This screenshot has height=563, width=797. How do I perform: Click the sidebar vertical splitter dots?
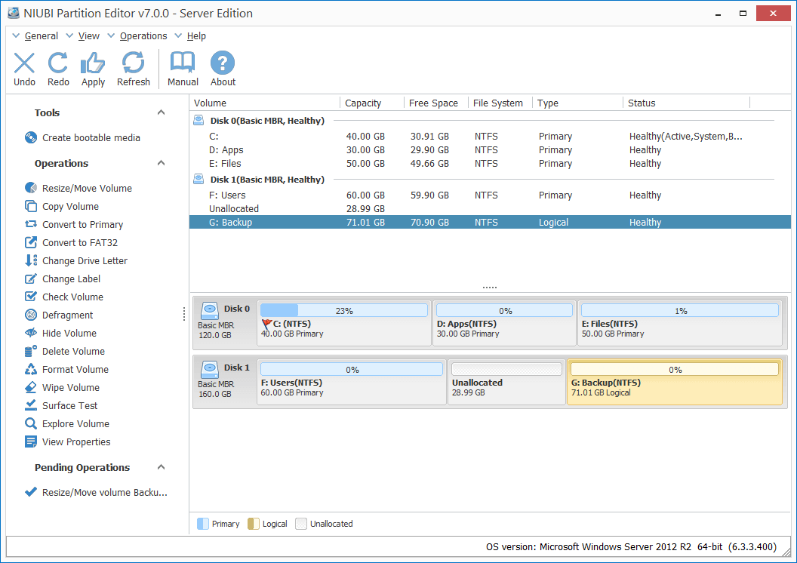[x=184, y=314]
